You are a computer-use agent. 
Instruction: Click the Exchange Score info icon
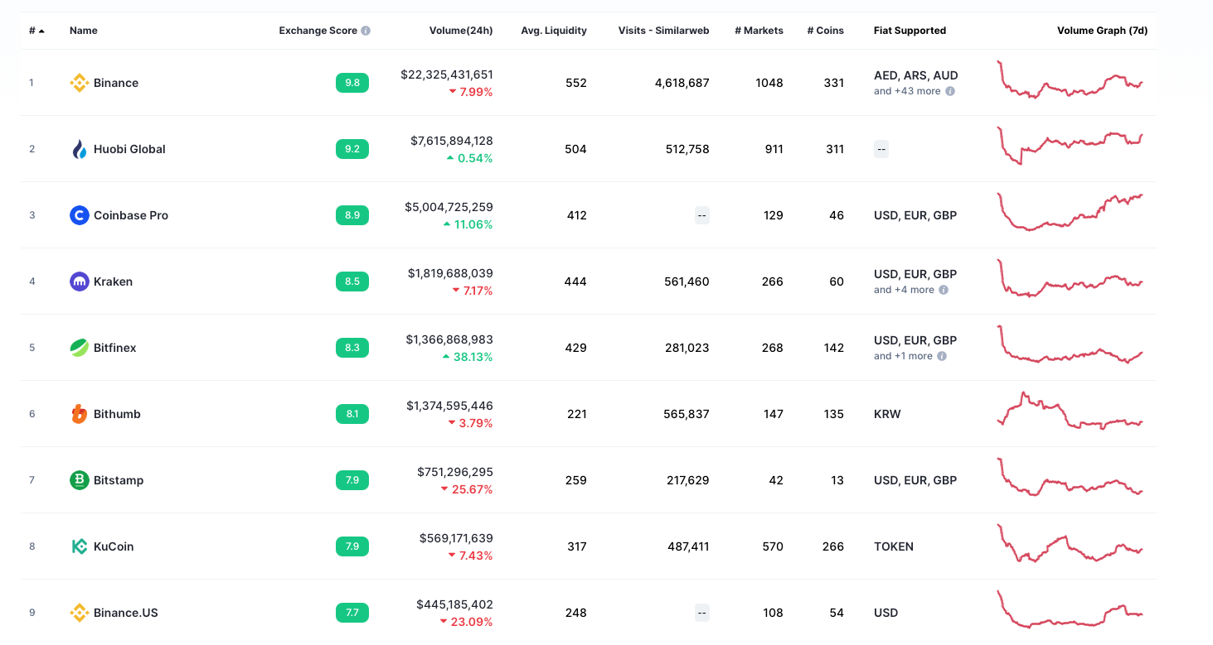[x=366, y=31]
